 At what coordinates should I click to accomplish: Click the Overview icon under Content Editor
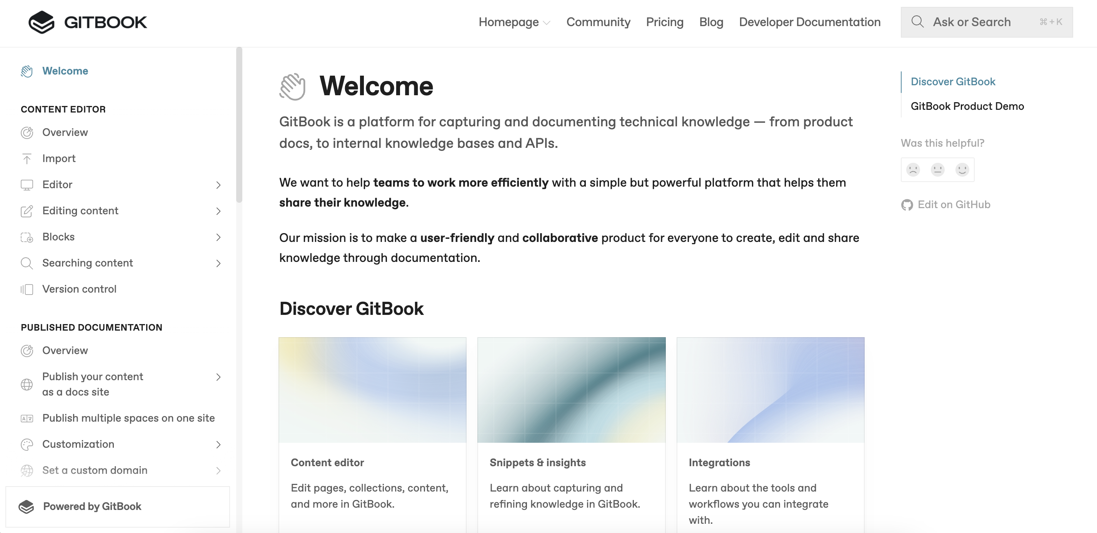pos(27,132)
